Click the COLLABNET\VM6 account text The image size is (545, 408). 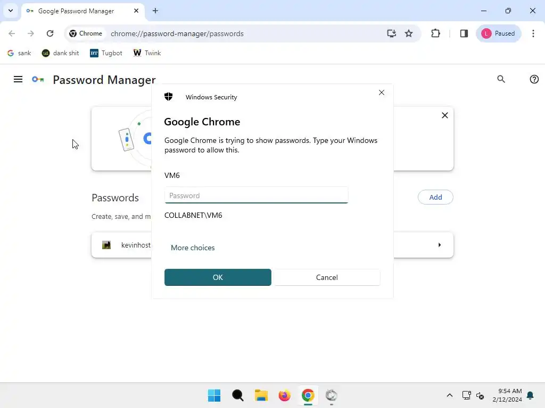tap(193, 216)
